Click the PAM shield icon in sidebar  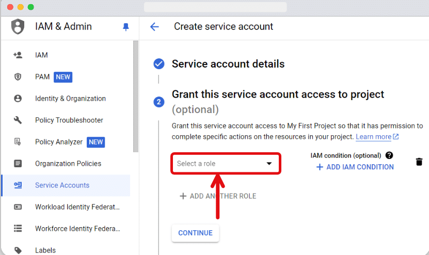click(x=18, y=76)
